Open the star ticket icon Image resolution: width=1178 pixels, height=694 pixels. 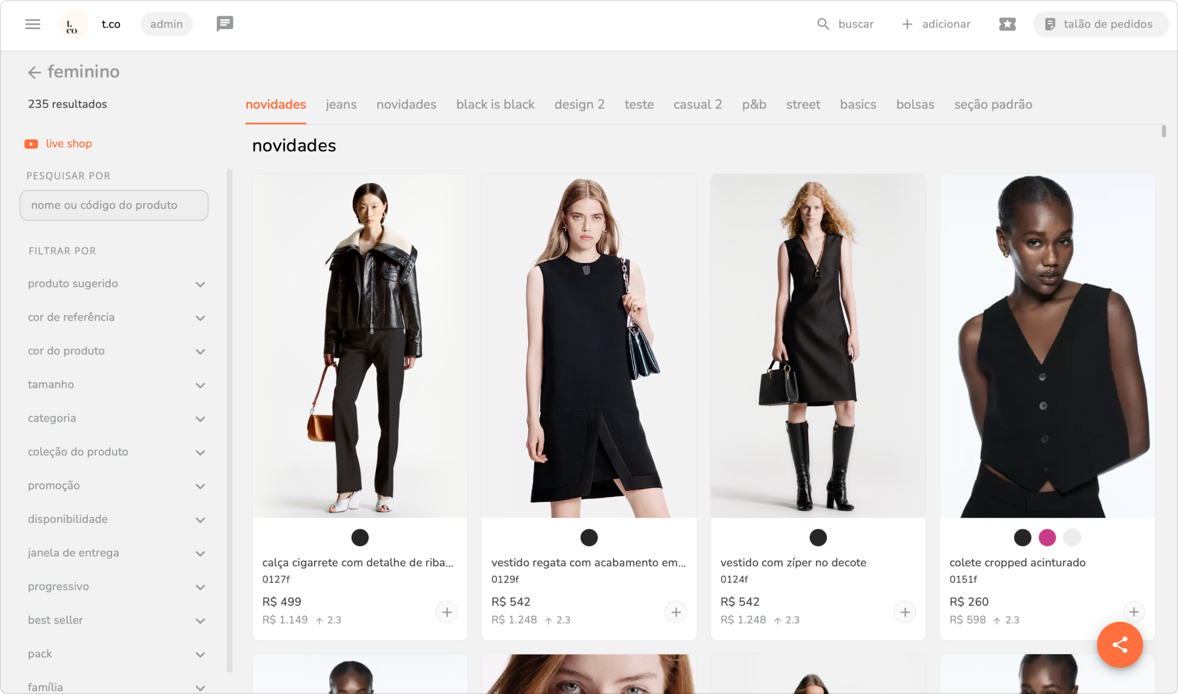(x=1007, y=24)
